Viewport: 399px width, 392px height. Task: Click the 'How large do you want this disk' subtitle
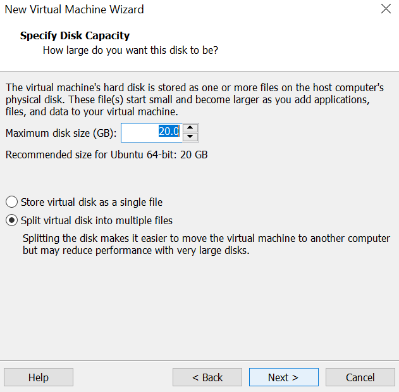pyautogui.click(x=130, y=50)
